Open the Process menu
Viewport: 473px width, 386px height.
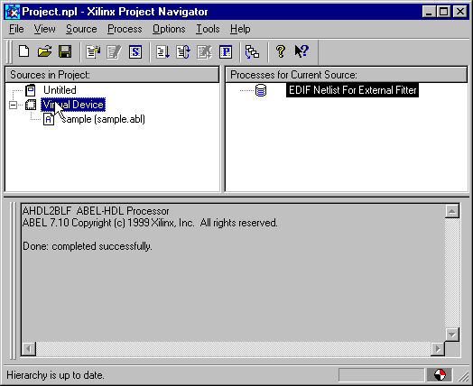click(x=125, y=29)
